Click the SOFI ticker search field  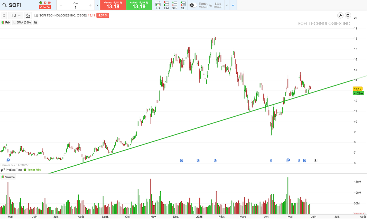[x=19, y=5]
